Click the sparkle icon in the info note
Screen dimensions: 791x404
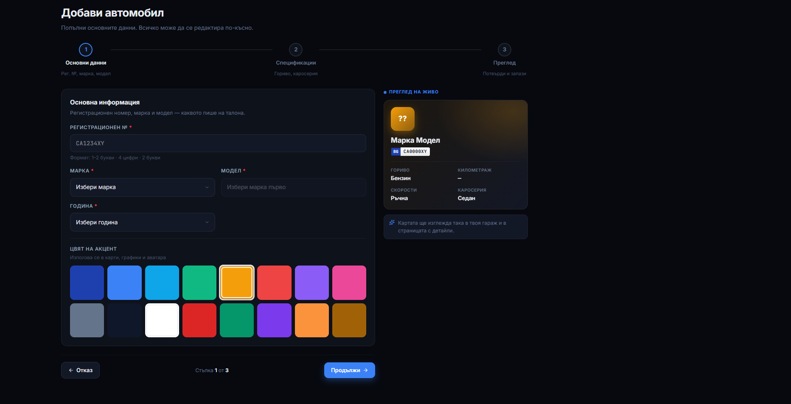tap(392, 223)
